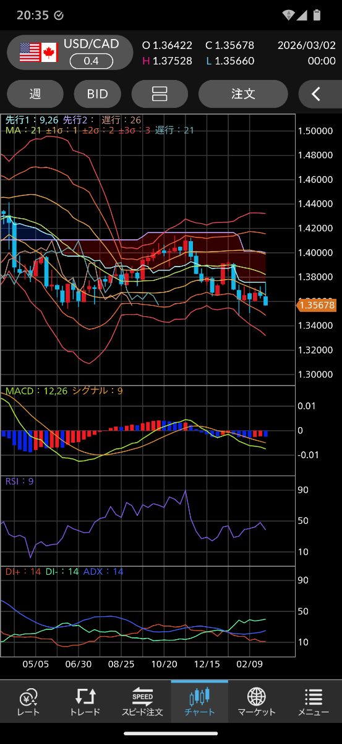Screen dimensions: 342x744
Task: Tap the RSI : 9 indicator label
Action: click(20, 481)
